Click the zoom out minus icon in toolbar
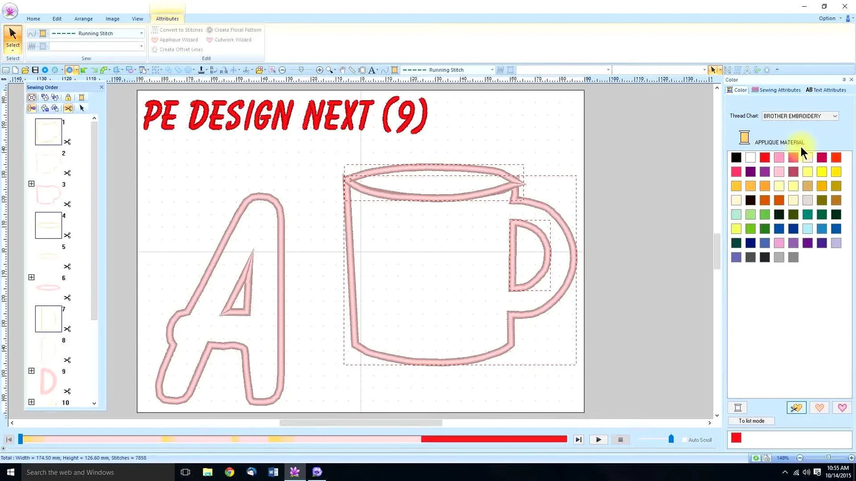 (x=282, y=70)
